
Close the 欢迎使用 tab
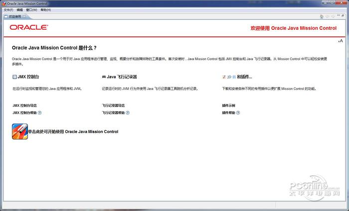click(x=24, y=16)
